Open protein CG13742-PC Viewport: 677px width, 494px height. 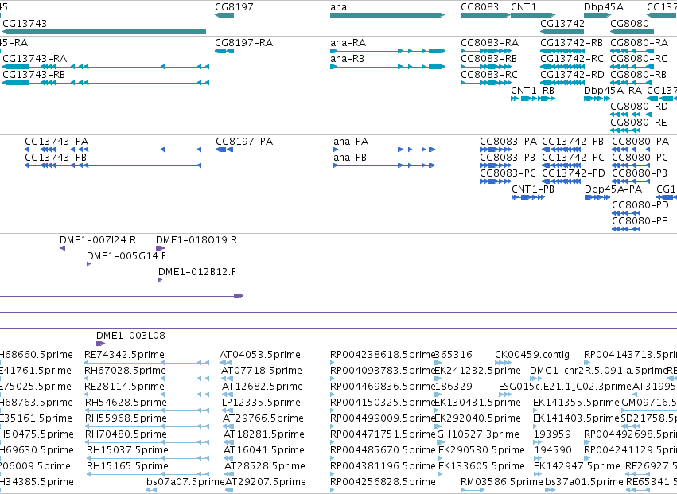[x=562, y=165]
